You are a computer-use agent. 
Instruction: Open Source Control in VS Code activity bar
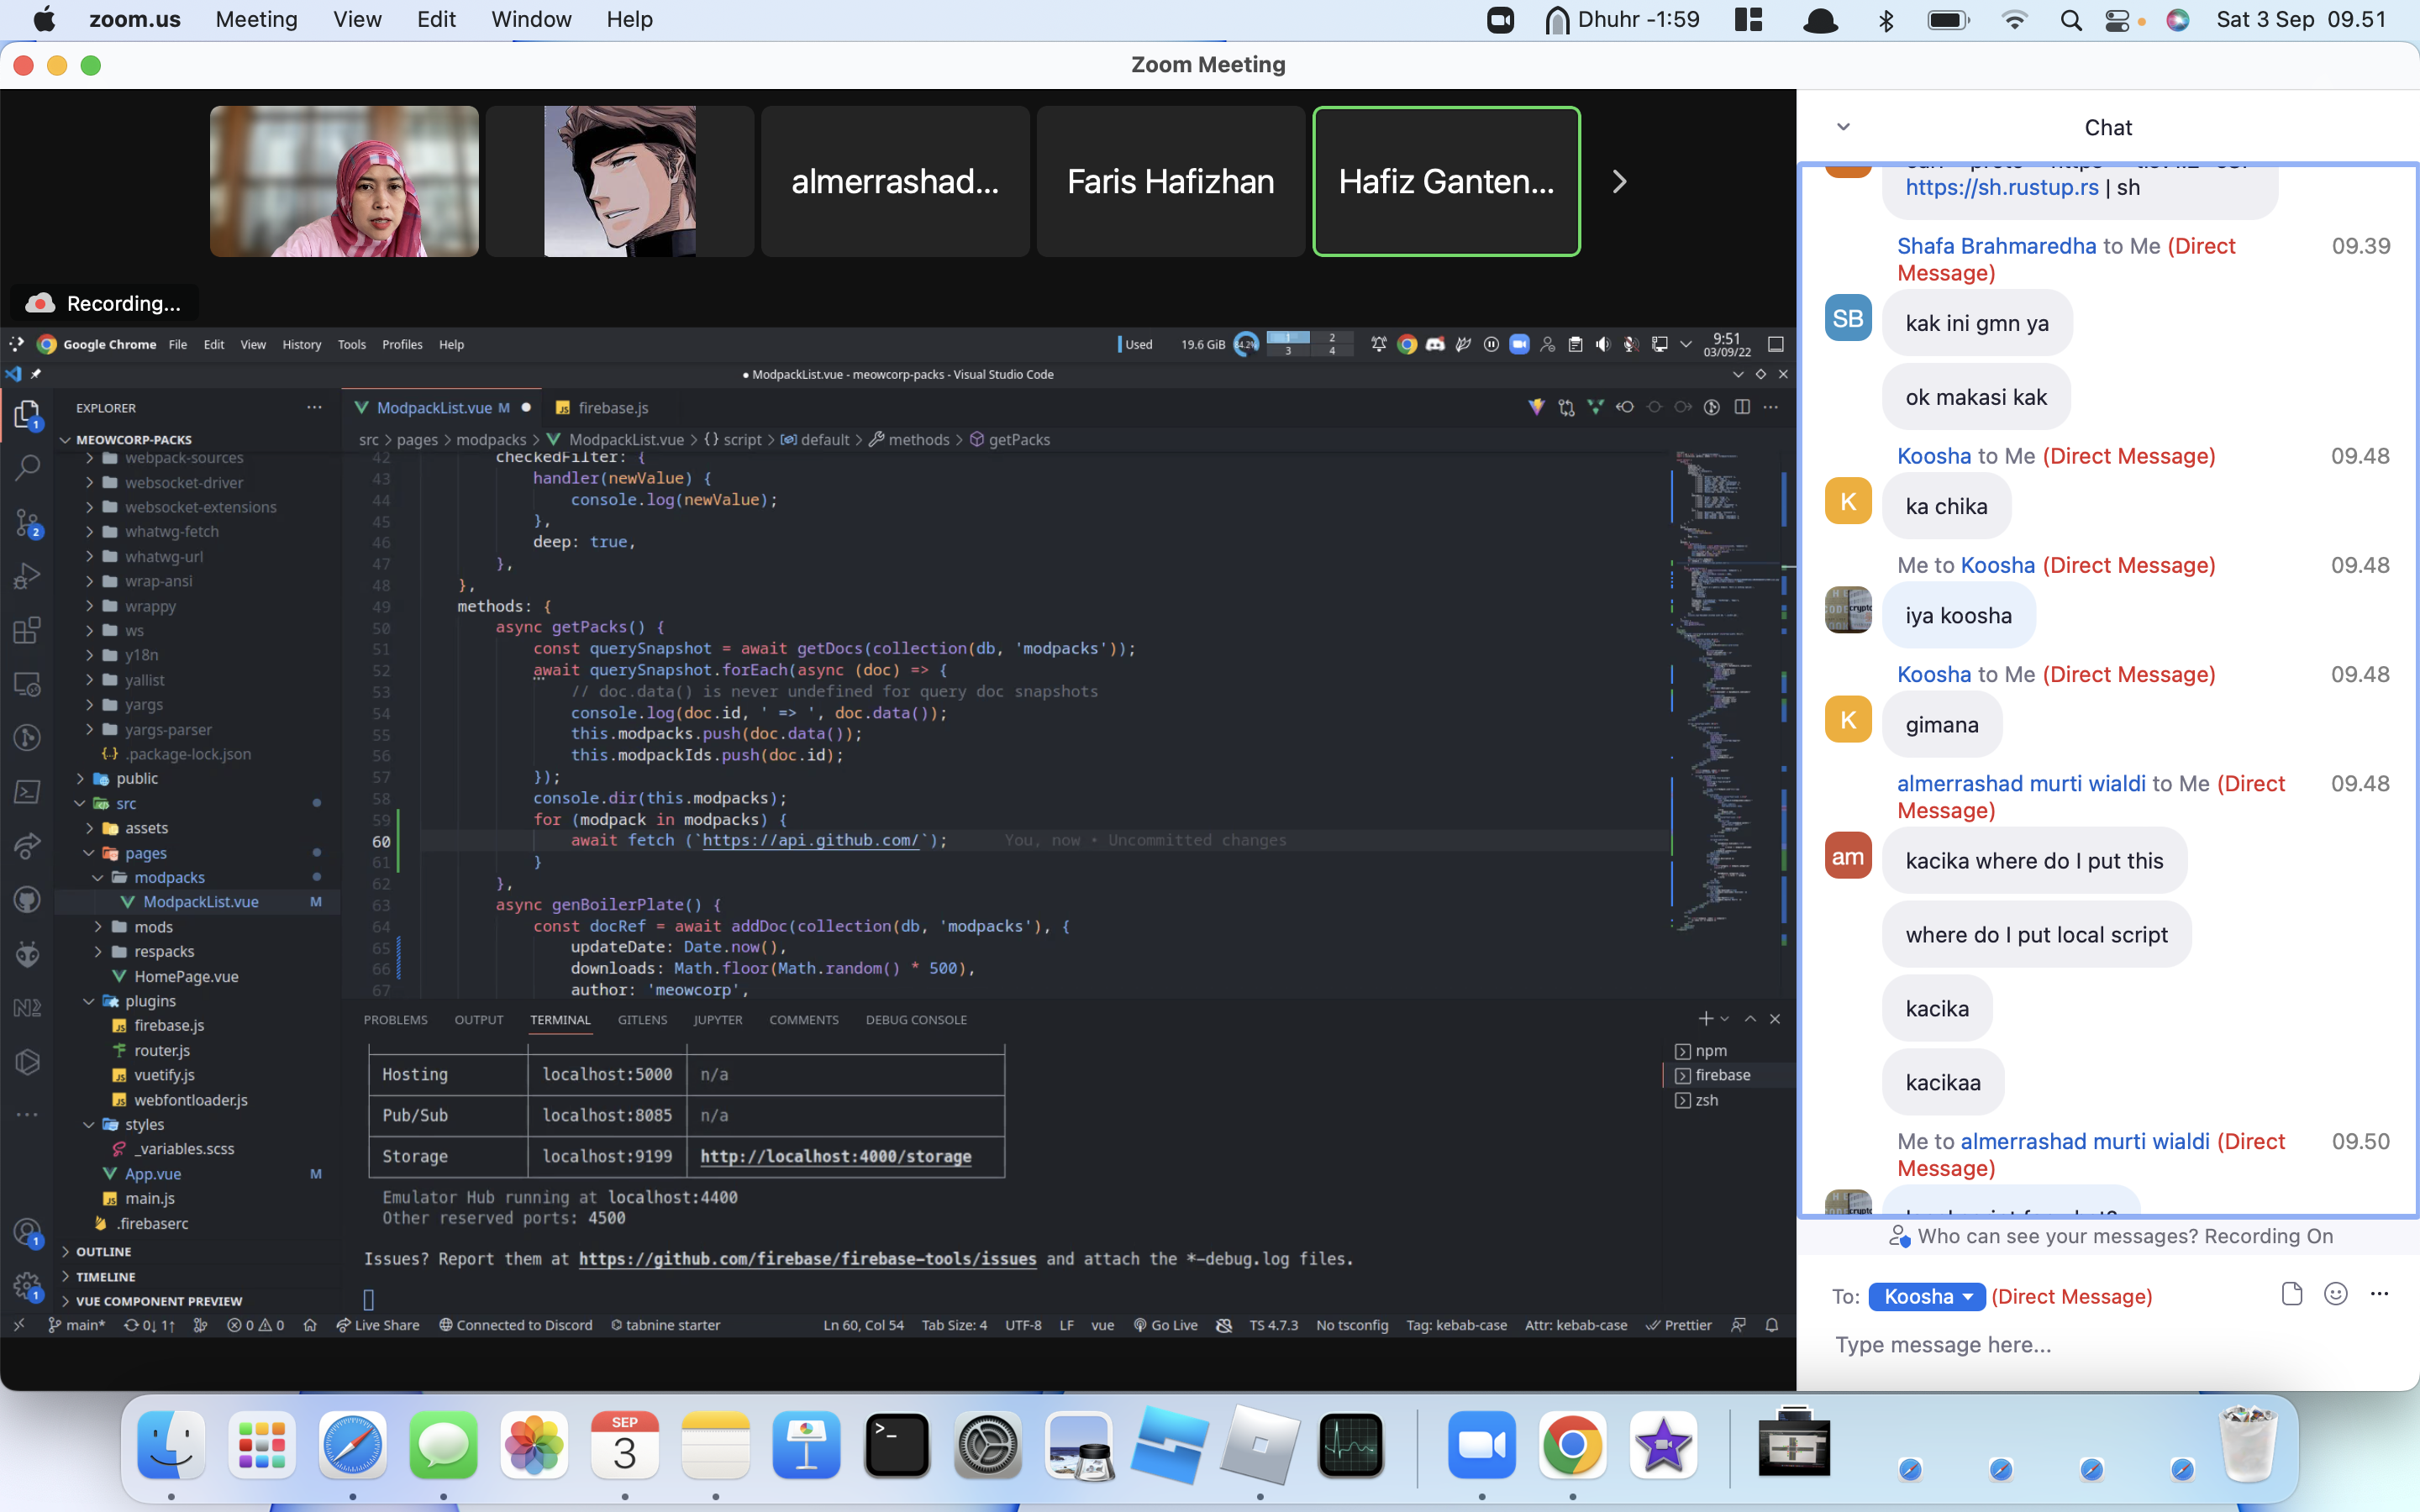click(28, 522)
